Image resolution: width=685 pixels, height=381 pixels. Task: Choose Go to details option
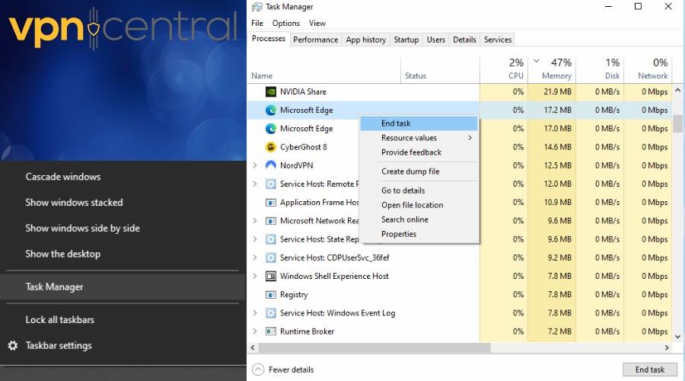coord(419,190)
